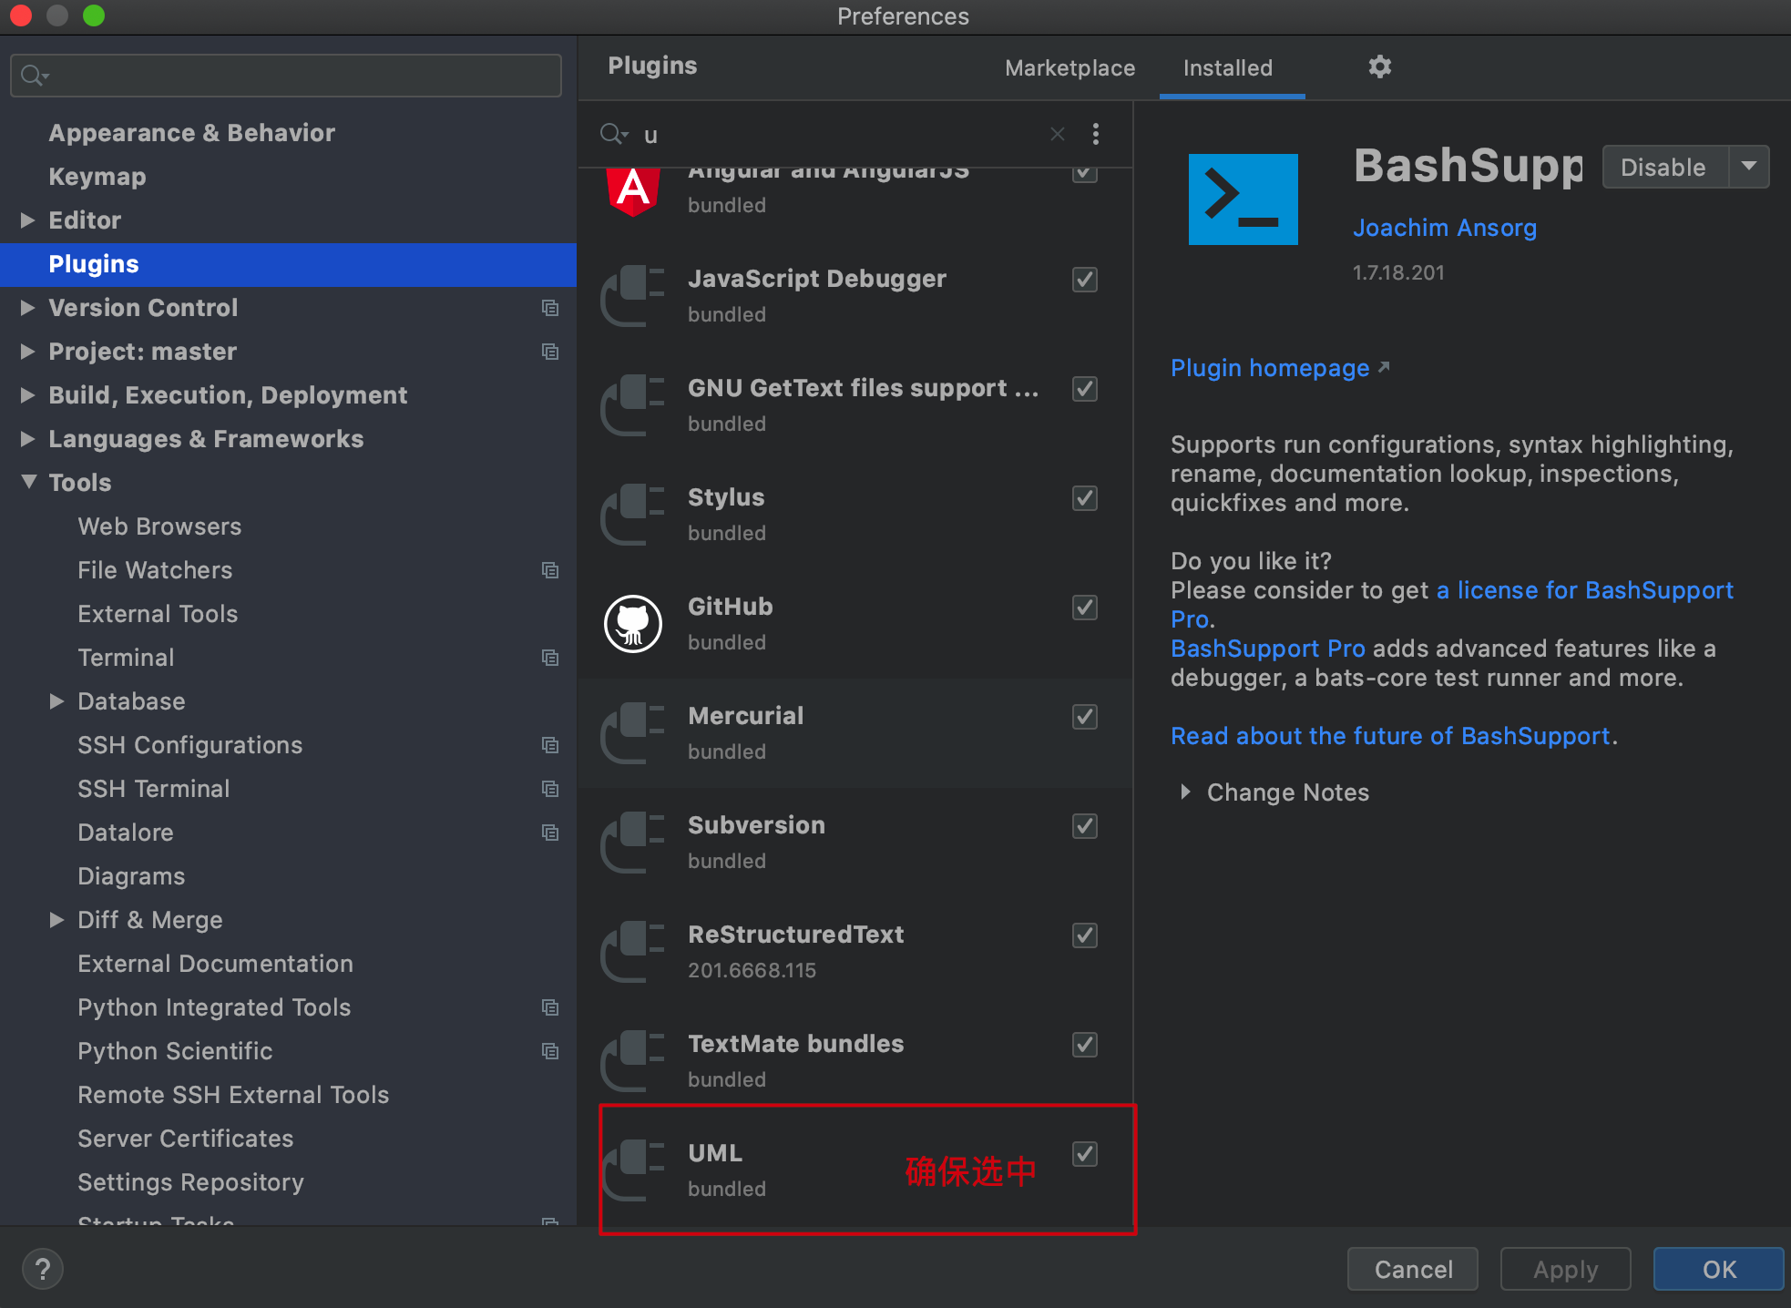
Task: Toggle the TextMate bundles plugin checkbox
Action: [x=1084, y=1045]
